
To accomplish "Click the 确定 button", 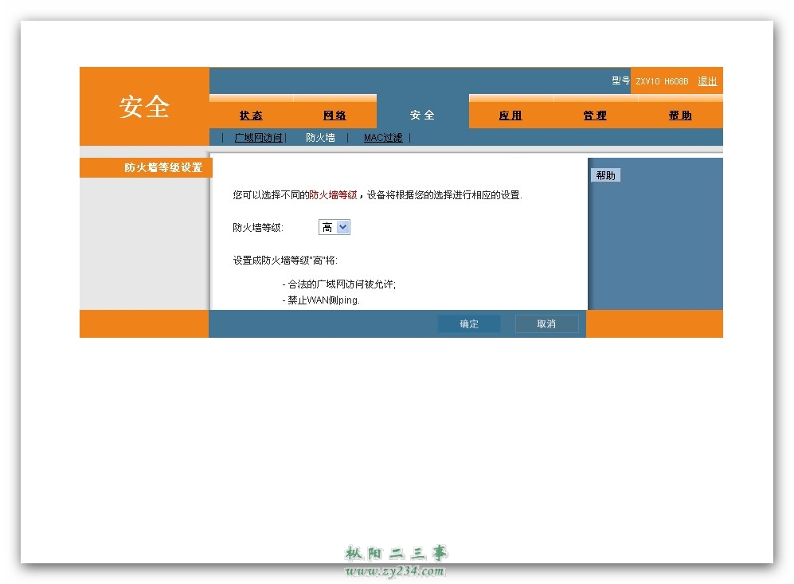I will pyautogui.click(x=469, y=323).
